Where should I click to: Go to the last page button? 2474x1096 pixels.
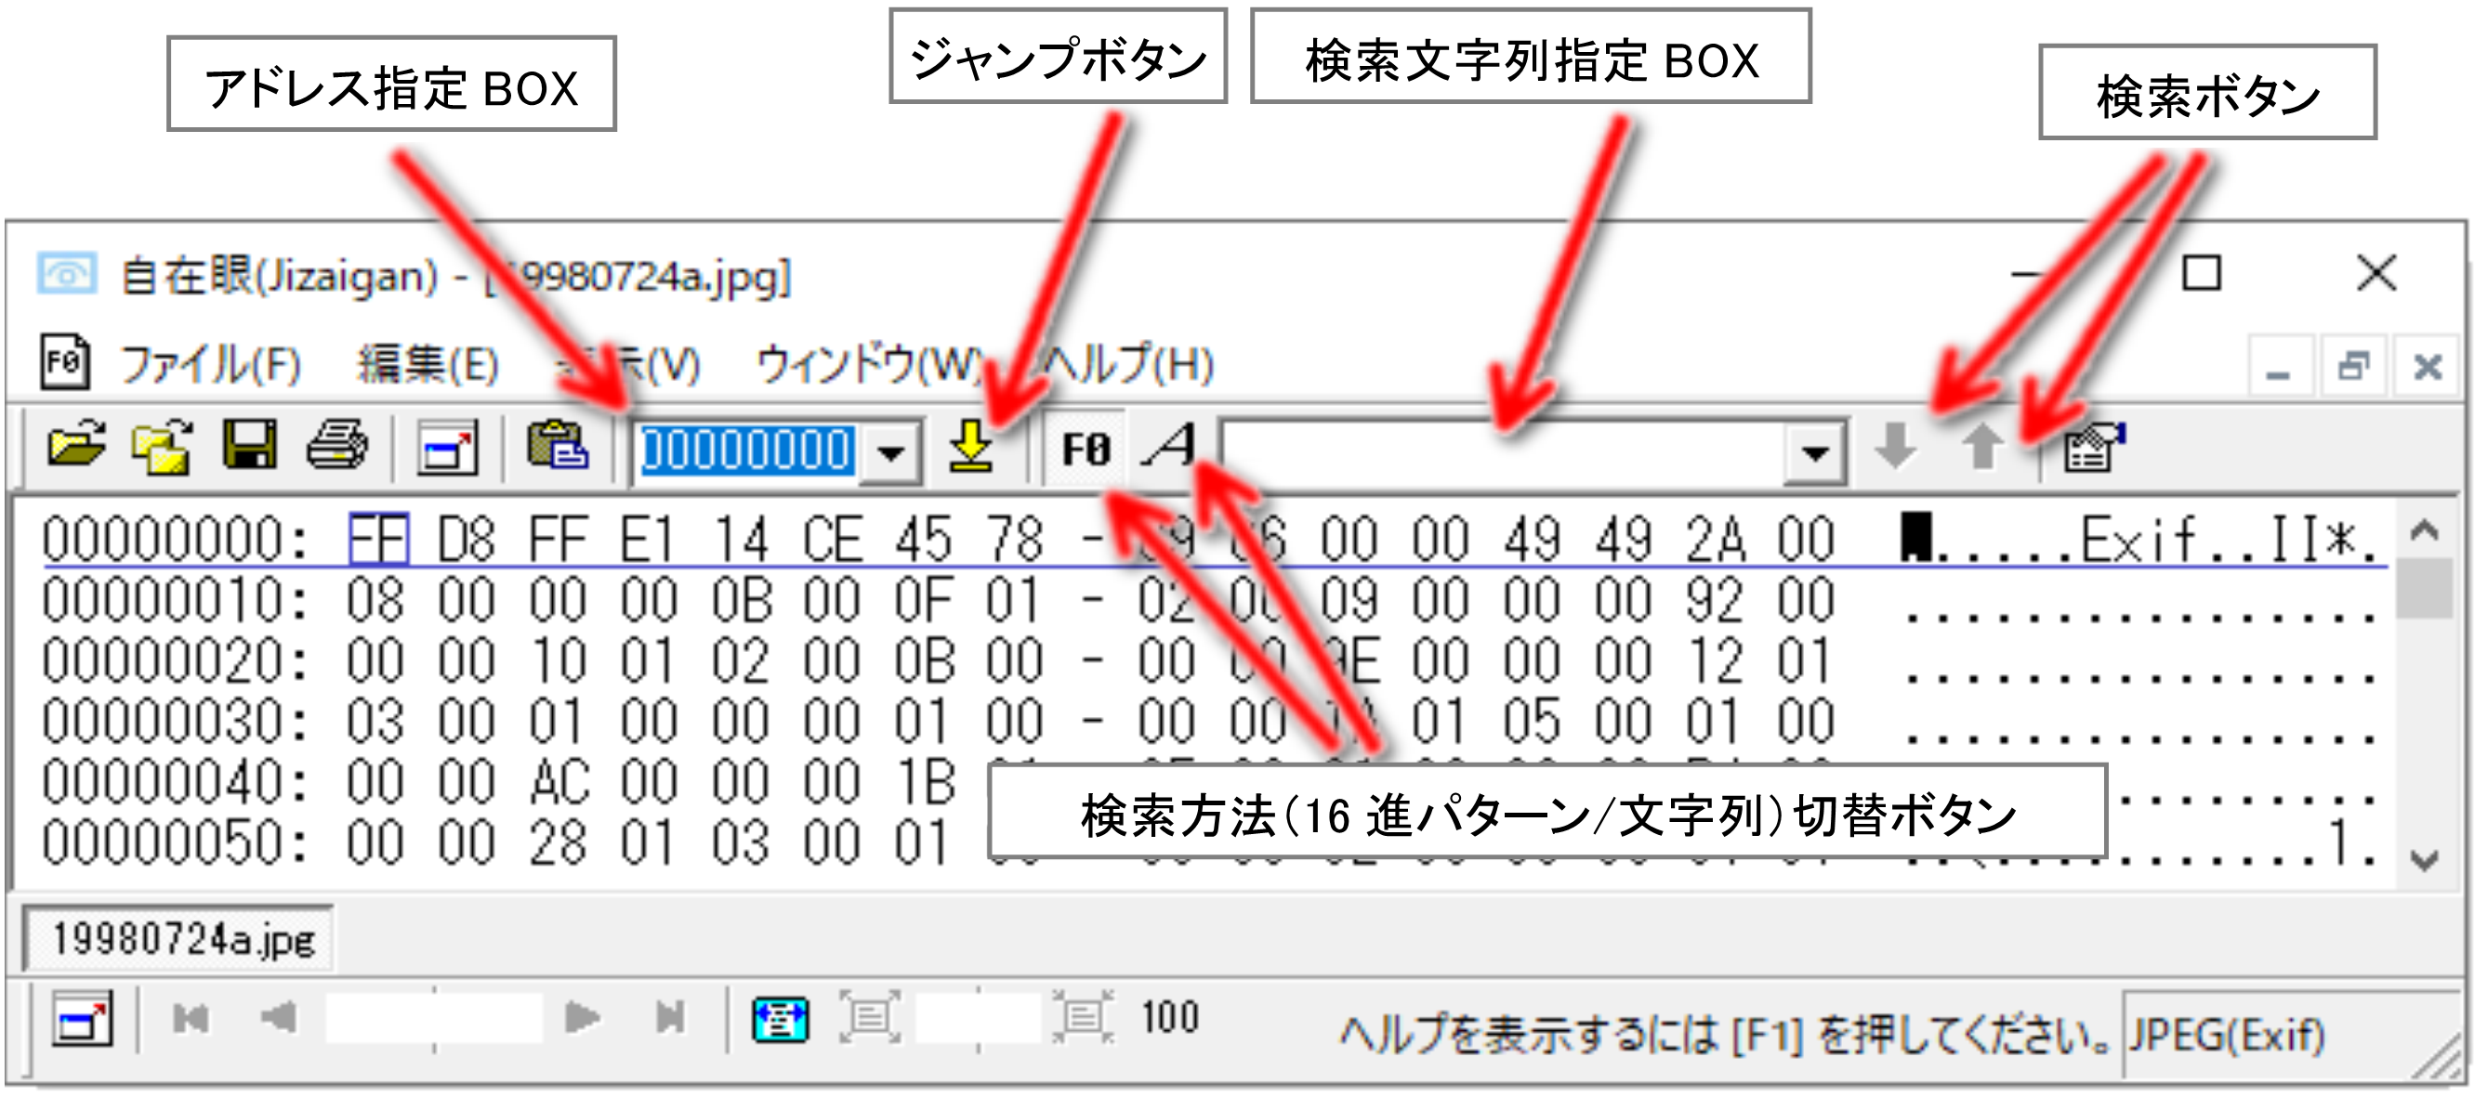tap(670, 1018)
